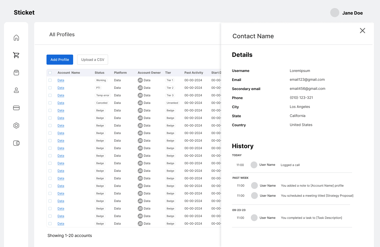Click the scheduled a meeting history entry
This screenshot has height=247, width=380.
tap(317, 196)
